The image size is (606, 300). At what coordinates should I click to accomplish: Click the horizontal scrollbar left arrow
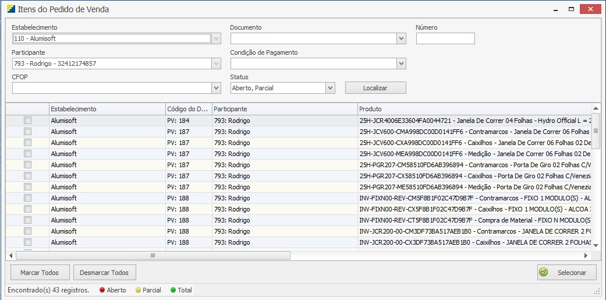[10, 256]
